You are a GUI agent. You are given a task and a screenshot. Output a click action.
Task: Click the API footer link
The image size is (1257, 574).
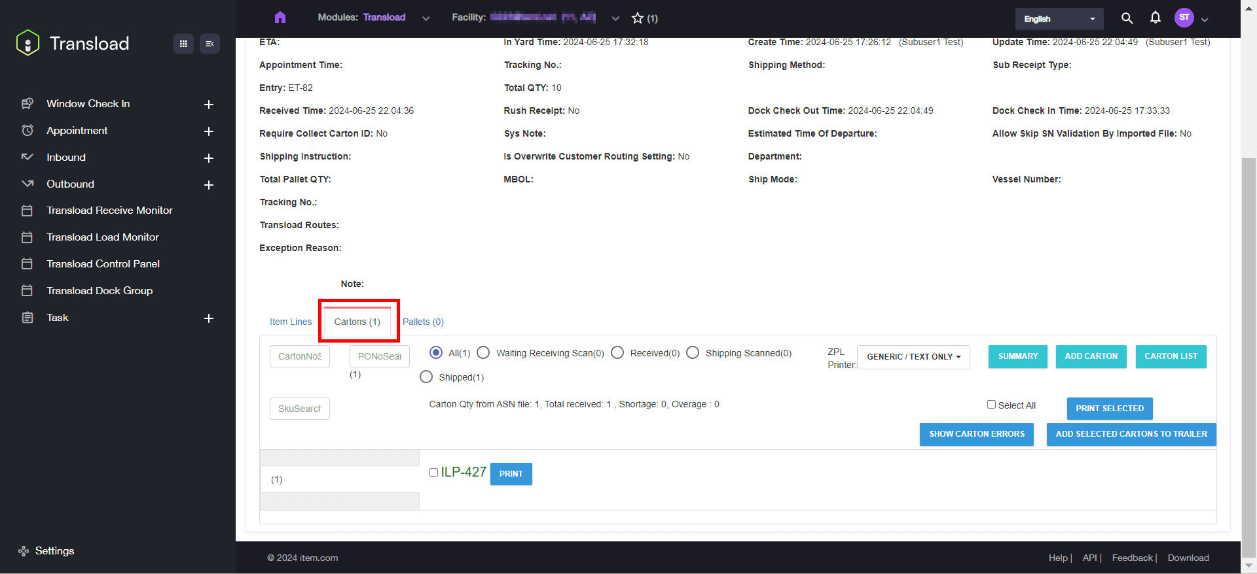click(x=1090, y=558)
